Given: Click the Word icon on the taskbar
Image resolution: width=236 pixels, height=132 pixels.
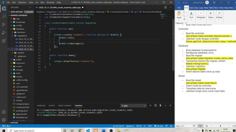Looking at the screenshot, I should [x=103, y=131].
